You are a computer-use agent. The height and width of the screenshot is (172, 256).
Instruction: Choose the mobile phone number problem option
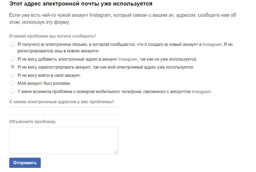point(13,91)
